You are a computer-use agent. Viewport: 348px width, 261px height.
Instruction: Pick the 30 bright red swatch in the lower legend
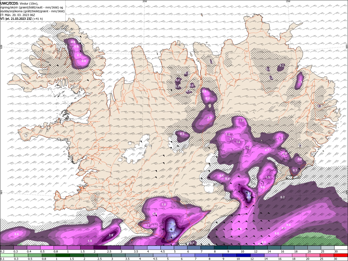(341, 255)
